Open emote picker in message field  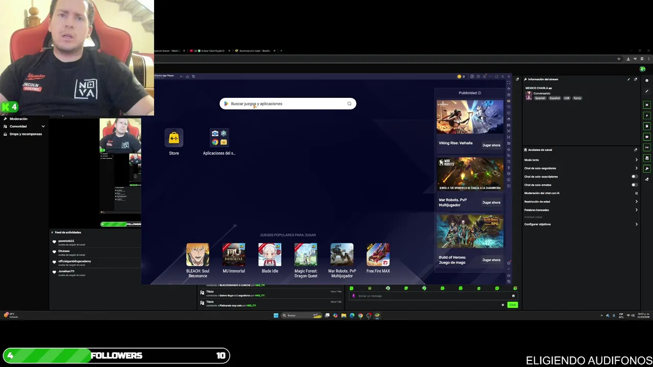pos(513,296)
